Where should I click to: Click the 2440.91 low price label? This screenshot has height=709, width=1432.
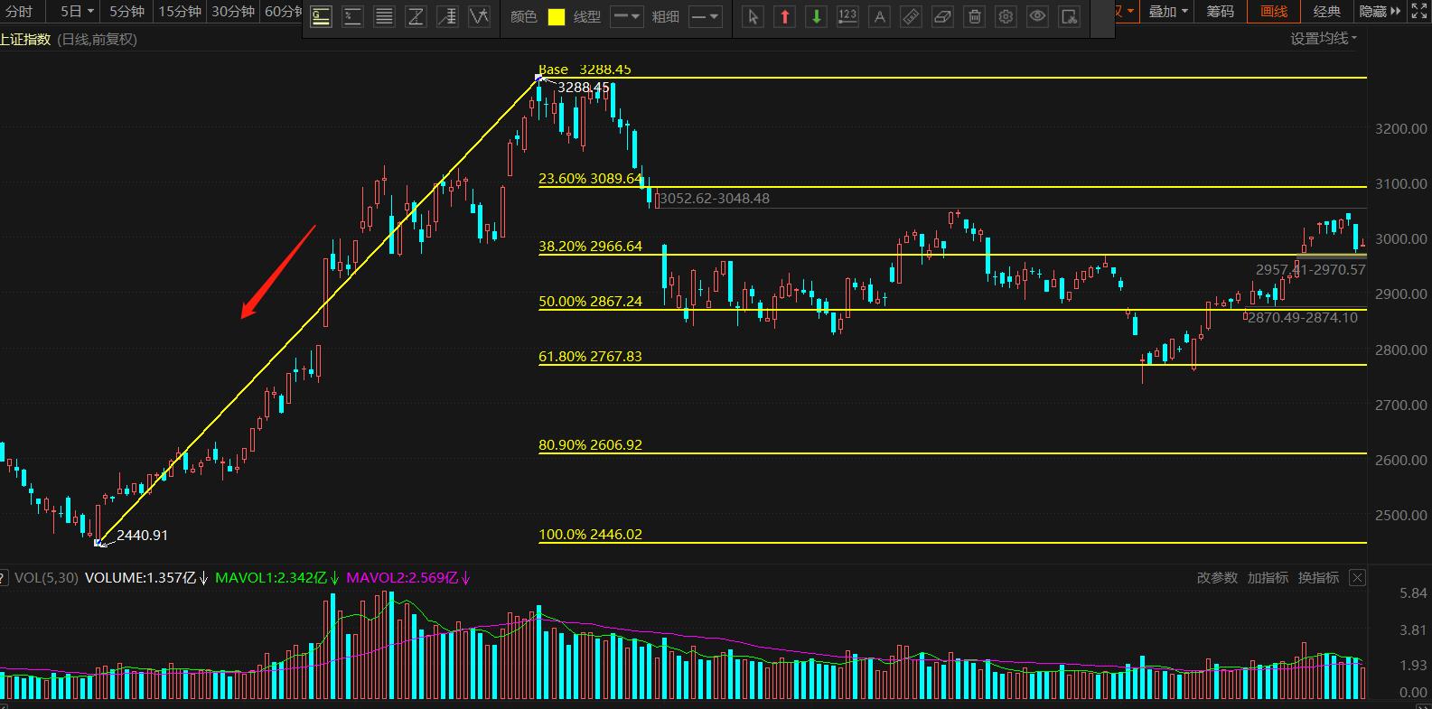tap(143, 536)
